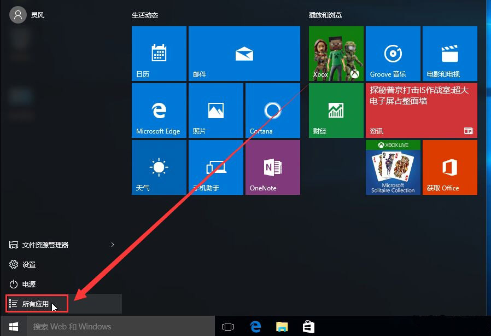Open the Cortana tile
The height and width of the screenshot is (336, 491).
[272, 111]
